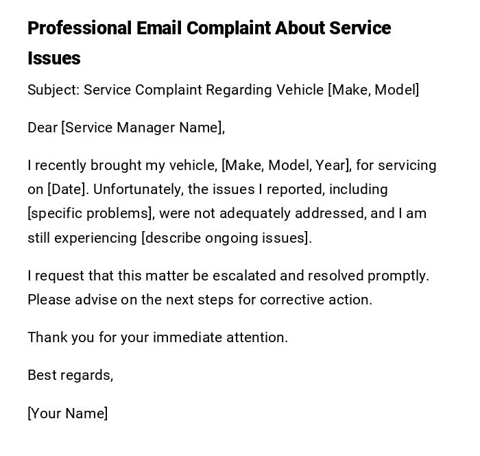
Task: Click the [specific problems] placeholder
Action: tap(91, 213)
